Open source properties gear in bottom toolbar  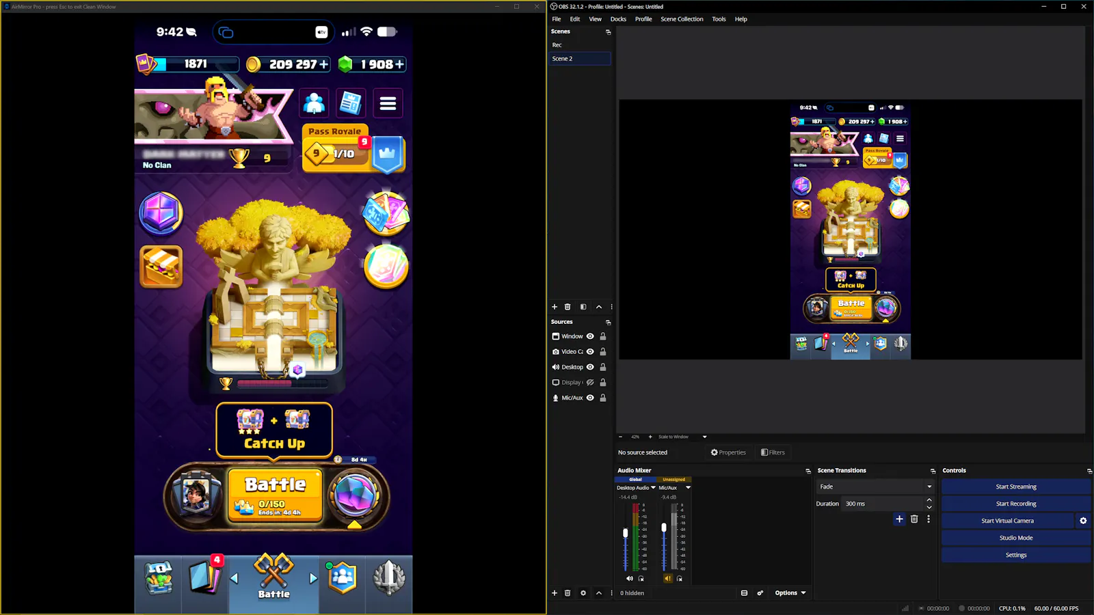583,593
